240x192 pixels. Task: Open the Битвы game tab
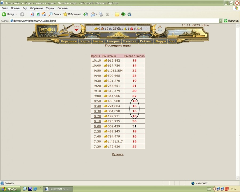98,41
